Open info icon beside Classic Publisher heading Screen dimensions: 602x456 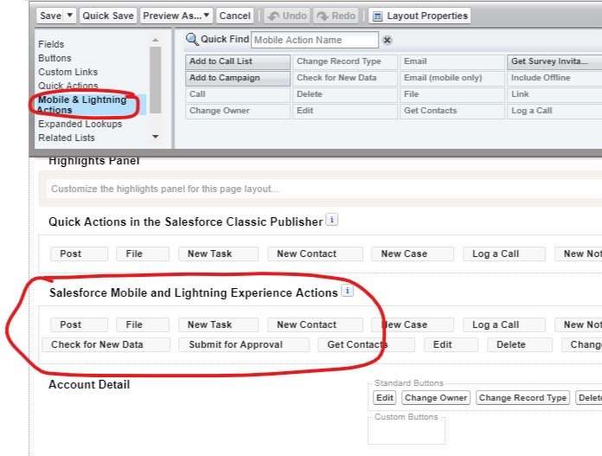point(332,220)
